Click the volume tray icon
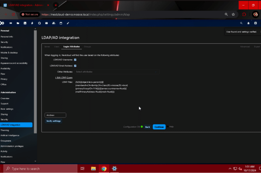The height and width of the screenshot is (173, 261). tap(240, 169)
